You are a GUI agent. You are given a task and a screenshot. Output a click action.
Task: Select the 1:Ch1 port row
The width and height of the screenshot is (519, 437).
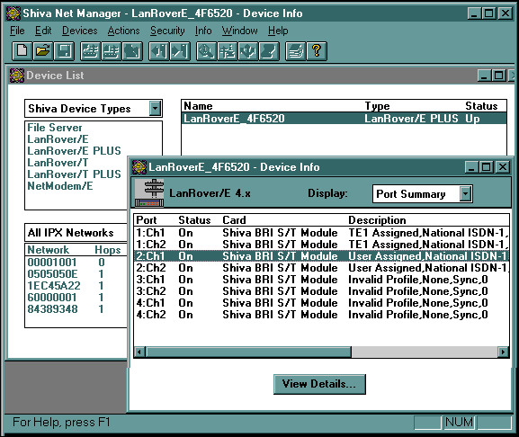point(321,233)
